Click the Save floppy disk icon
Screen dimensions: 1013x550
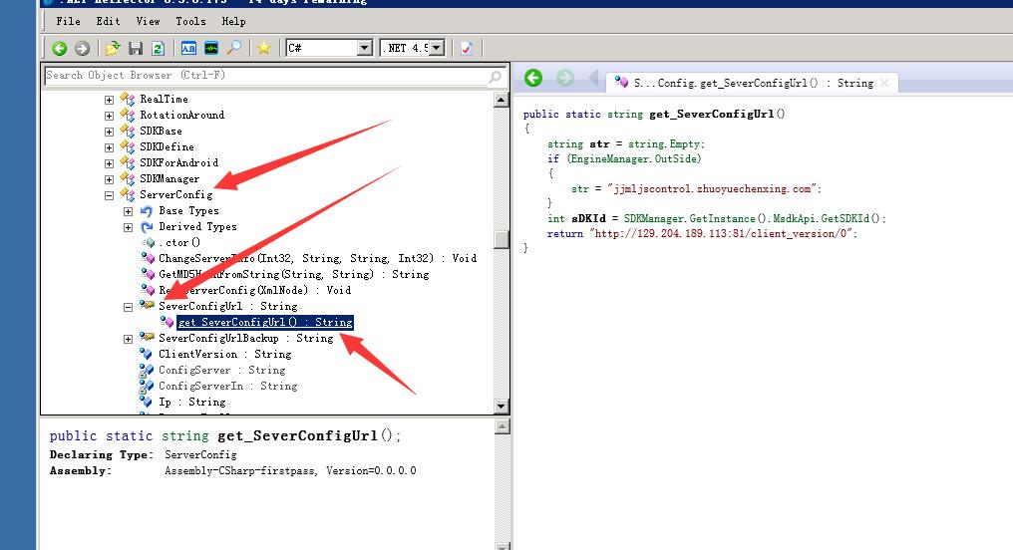tap(136, 48)
